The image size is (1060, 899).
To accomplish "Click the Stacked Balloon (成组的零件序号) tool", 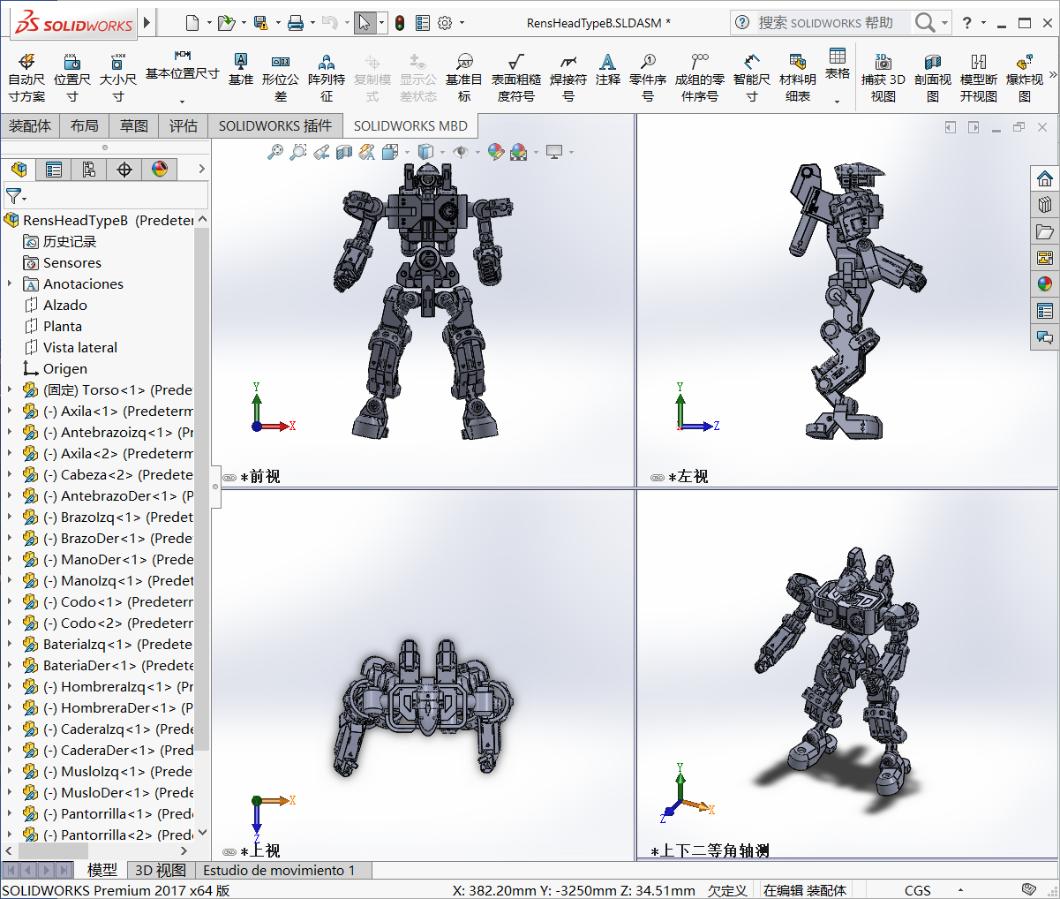I will [700, 77].
